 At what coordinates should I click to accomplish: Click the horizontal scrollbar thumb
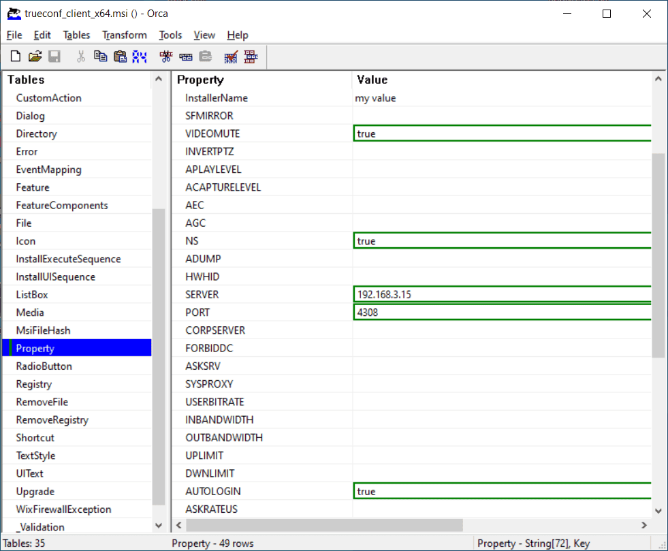[x=325, y=525]
